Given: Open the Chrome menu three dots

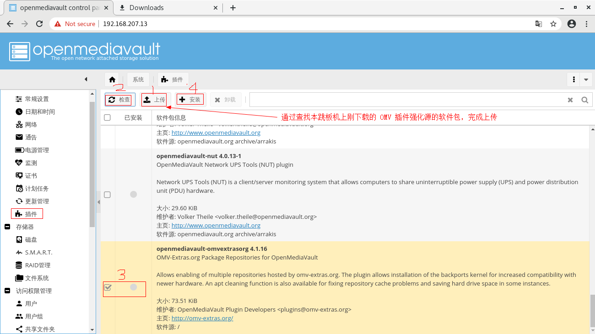Looking at the screenshot, I should click(586, 24).
